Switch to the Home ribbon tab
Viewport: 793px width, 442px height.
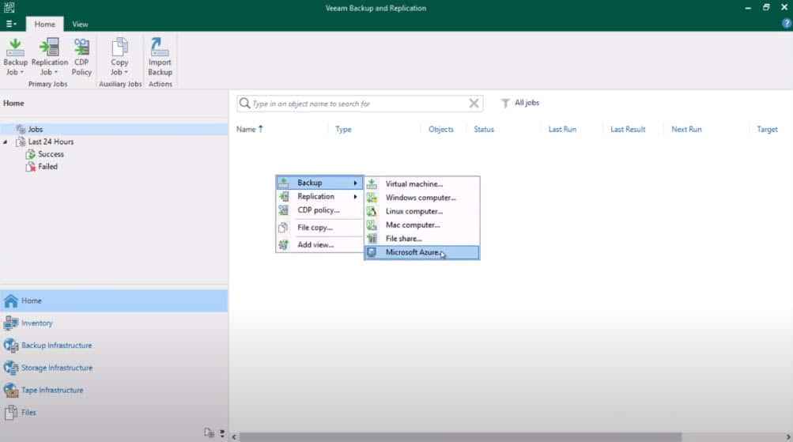[x=44, y=24]
